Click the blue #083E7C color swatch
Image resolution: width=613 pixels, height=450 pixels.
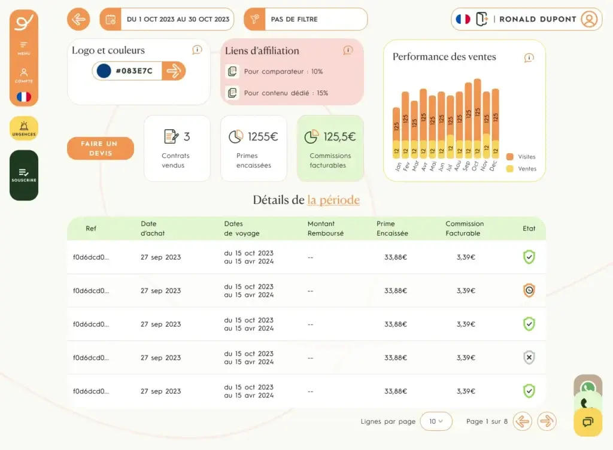[104, 71]
